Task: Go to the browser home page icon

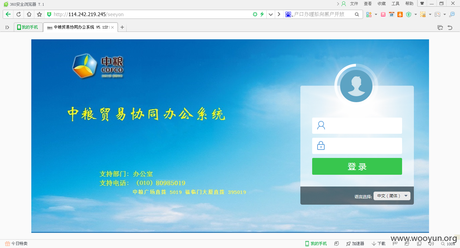Action: (x=29, y=14)
